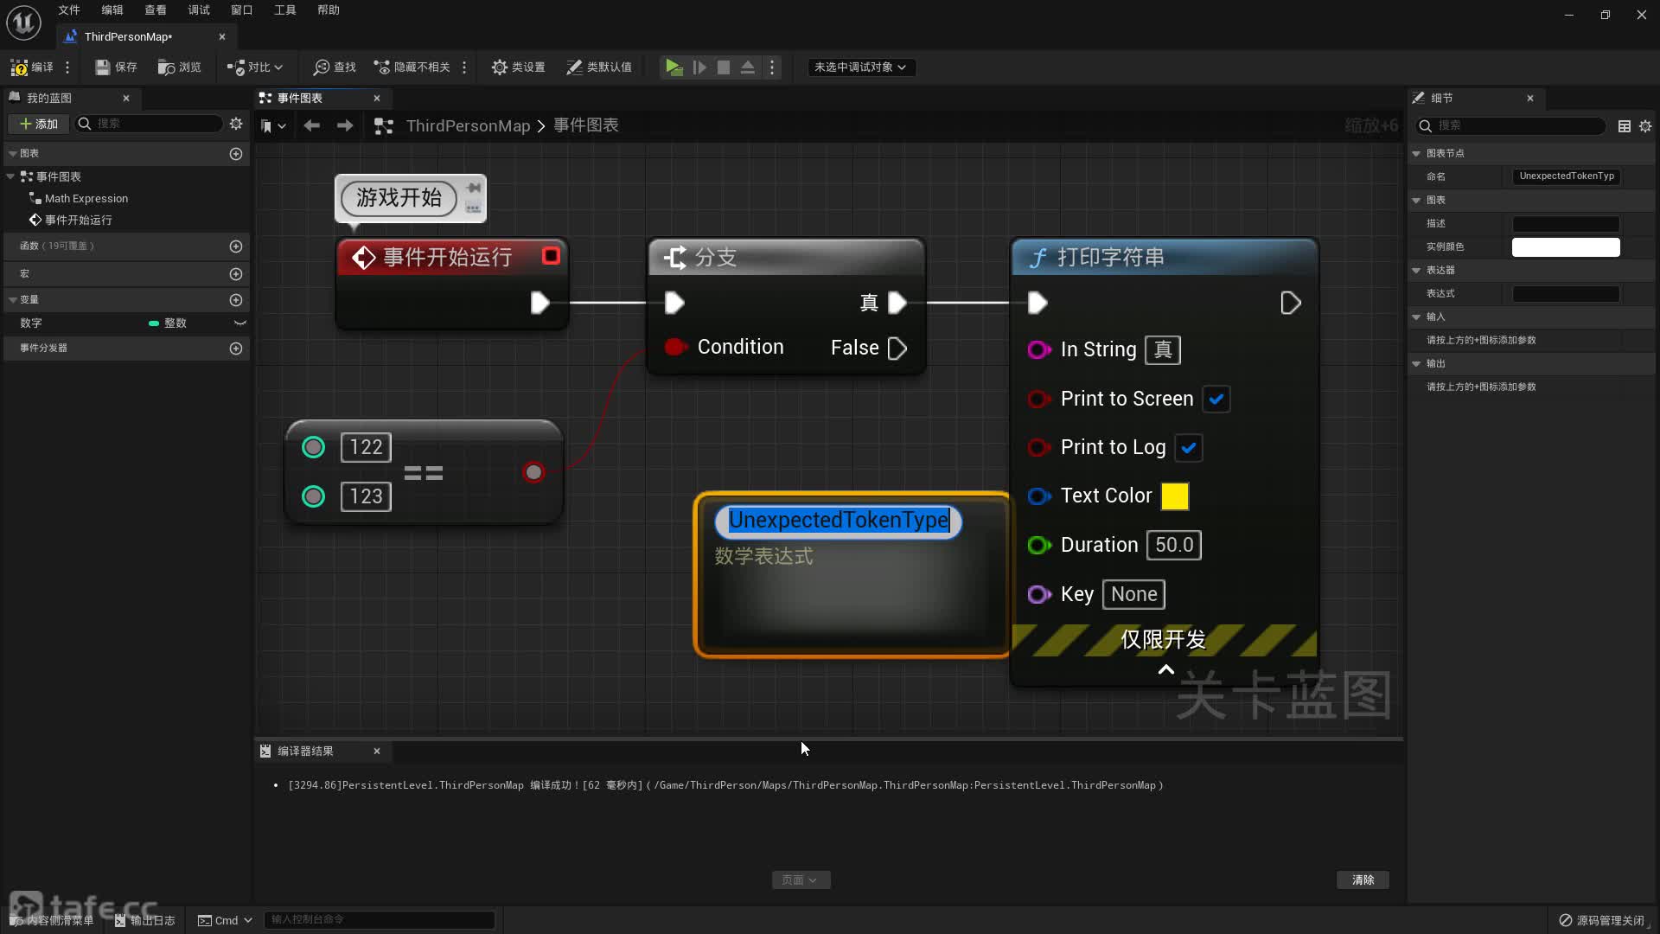Open the 工具 menu

(x=285, y=10)
